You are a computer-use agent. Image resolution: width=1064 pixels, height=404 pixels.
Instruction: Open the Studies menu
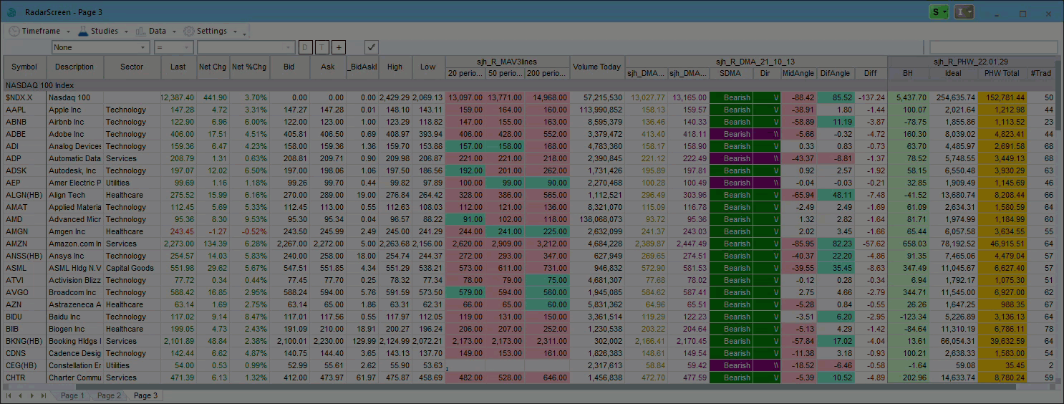(104, 31)
